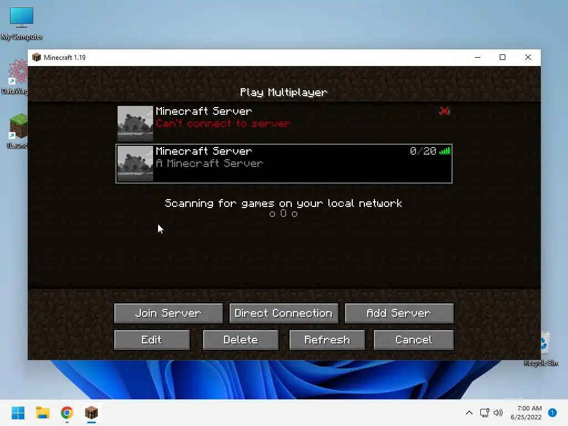Select the server that can't connect
Viewport: 568px width, 426px height.
[x=284, y=124]
